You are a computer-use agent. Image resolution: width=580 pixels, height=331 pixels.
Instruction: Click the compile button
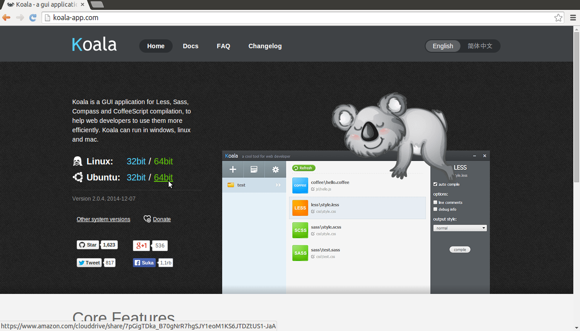[460, 250]
